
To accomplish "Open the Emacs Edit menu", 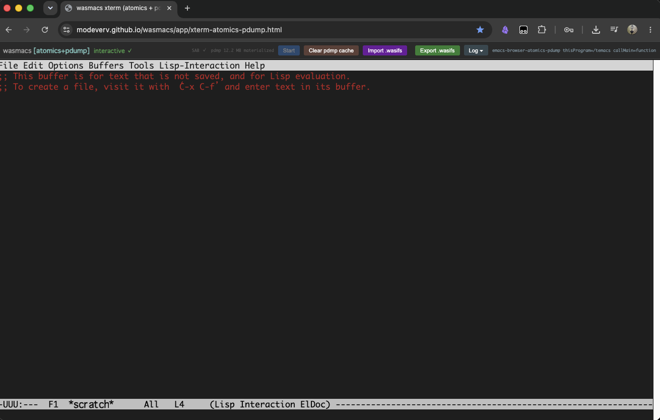I will pyautogui.click(x=33, y=66).
